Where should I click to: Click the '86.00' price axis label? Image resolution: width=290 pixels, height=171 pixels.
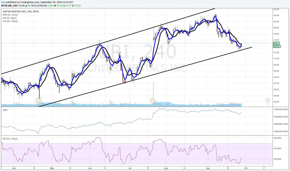point(277,9)
